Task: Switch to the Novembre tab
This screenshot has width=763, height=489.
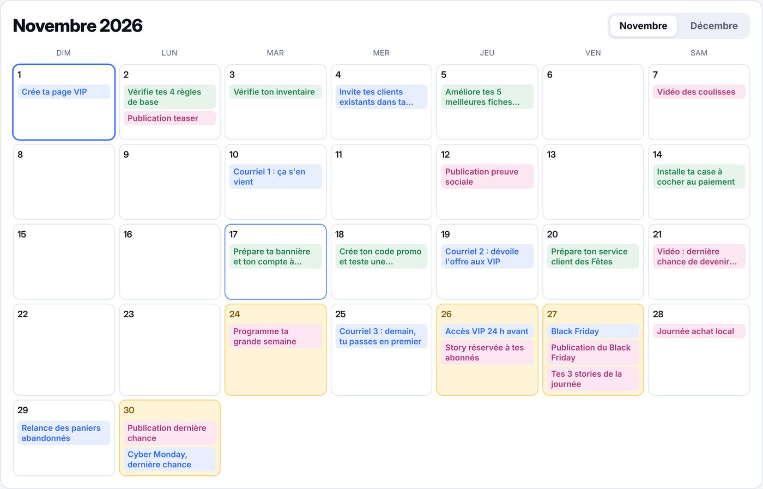Action: pos(643,26)
